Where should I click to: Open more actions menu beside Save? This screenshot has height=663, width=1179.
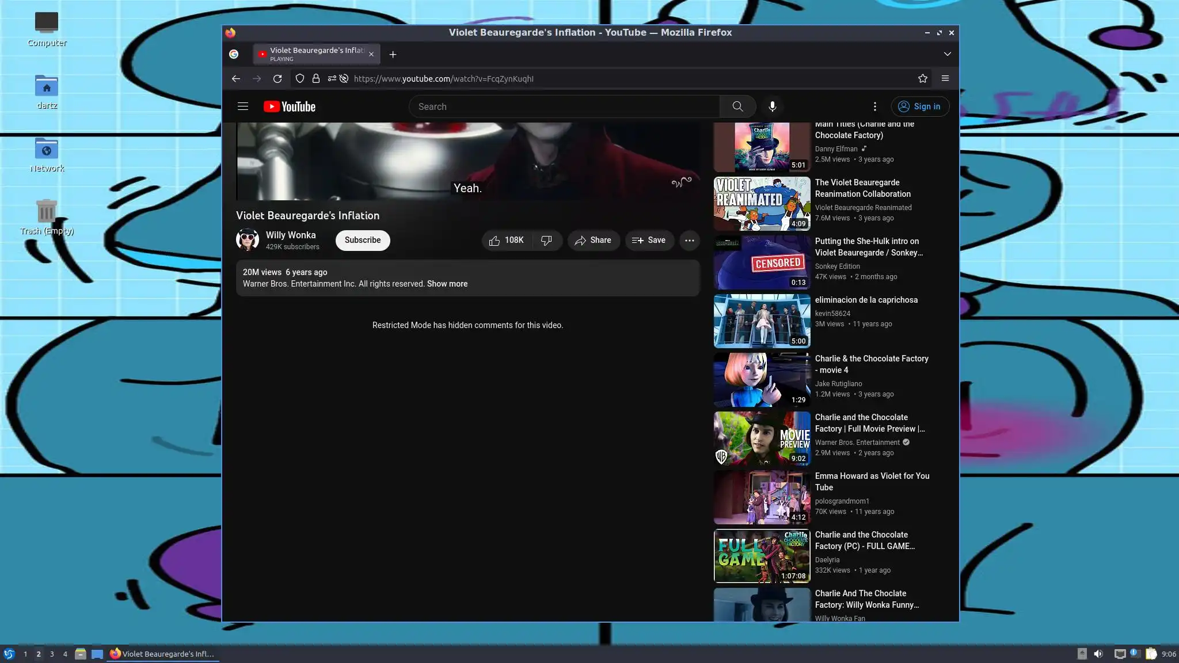689,241
